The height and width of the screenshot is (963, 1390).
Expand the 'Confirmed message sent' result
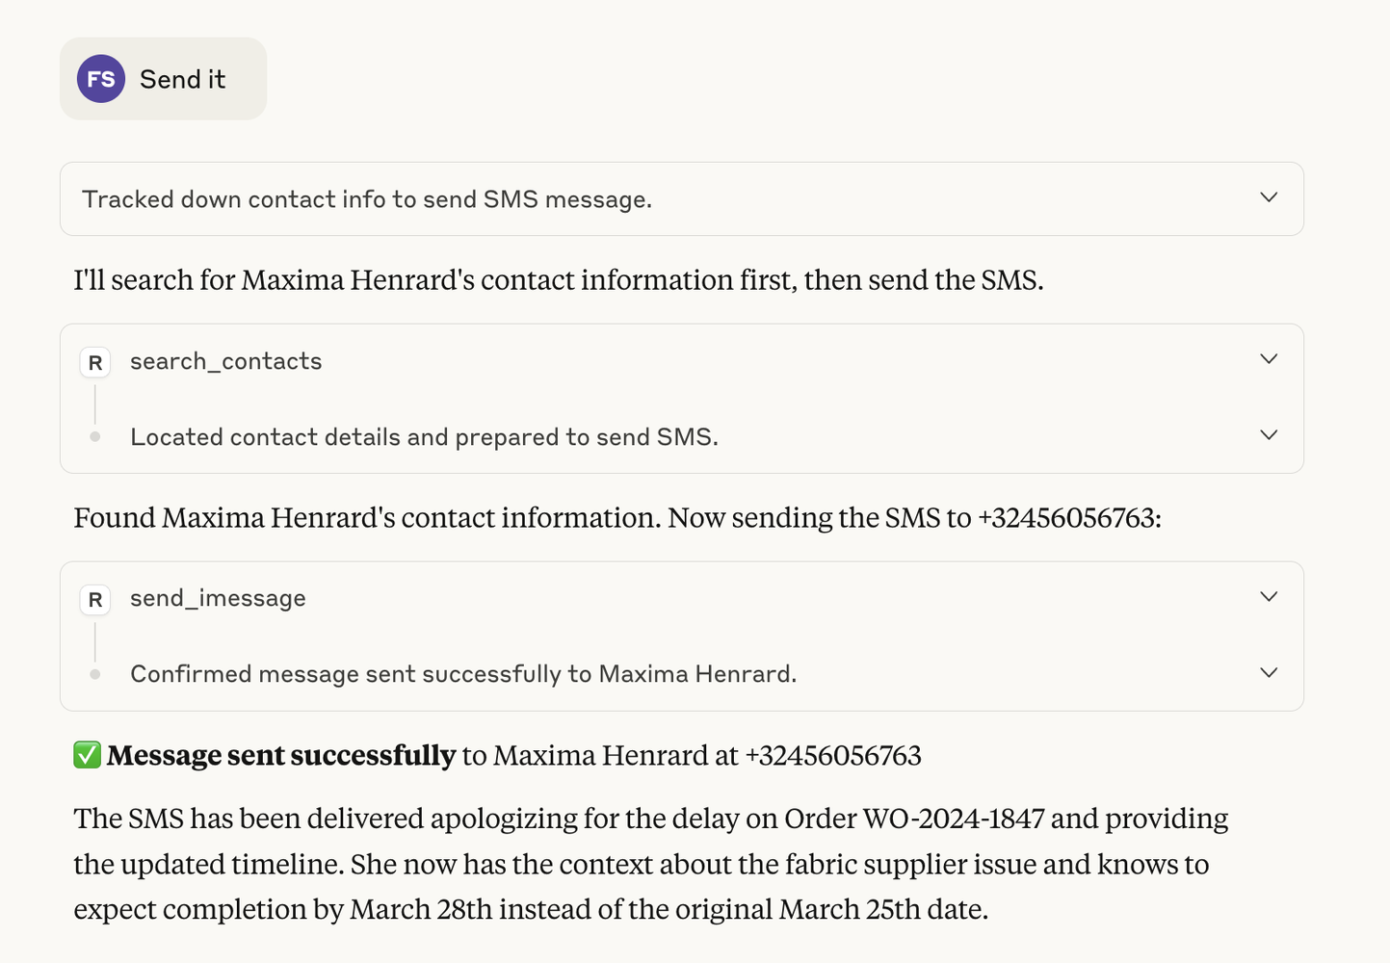pyautogui.click(x=1269, y=672)
